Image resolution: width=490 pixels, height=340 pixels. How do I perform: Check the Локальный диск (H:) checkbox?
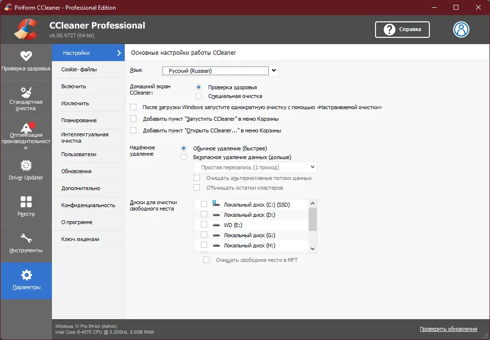tap(204, 245)
